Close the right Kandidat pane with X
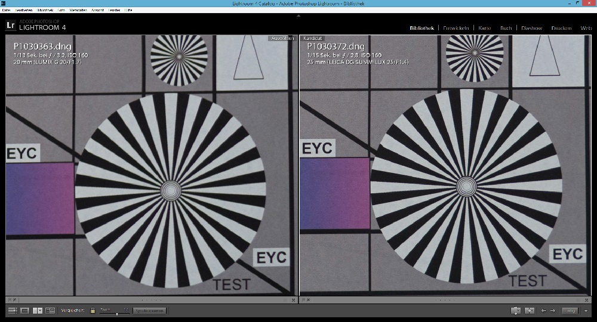The height and width of the screenshot is (322, 597). pyautogui.click(x=587, y=300)
